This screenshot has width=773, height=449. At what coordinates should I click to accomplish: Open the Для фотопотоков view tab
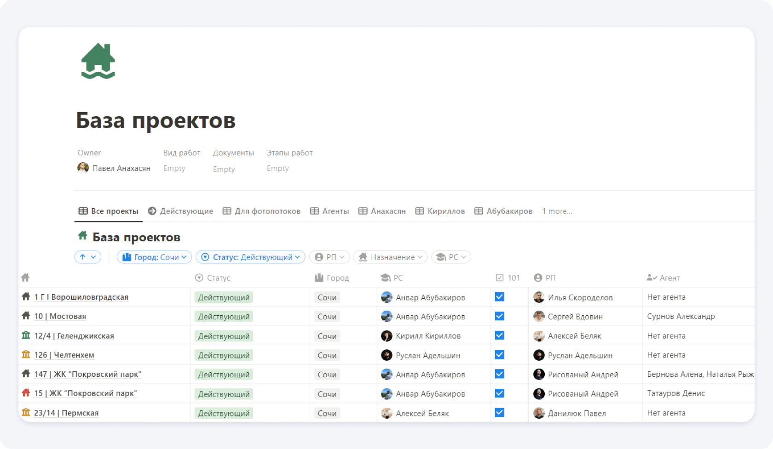point(262,211)
